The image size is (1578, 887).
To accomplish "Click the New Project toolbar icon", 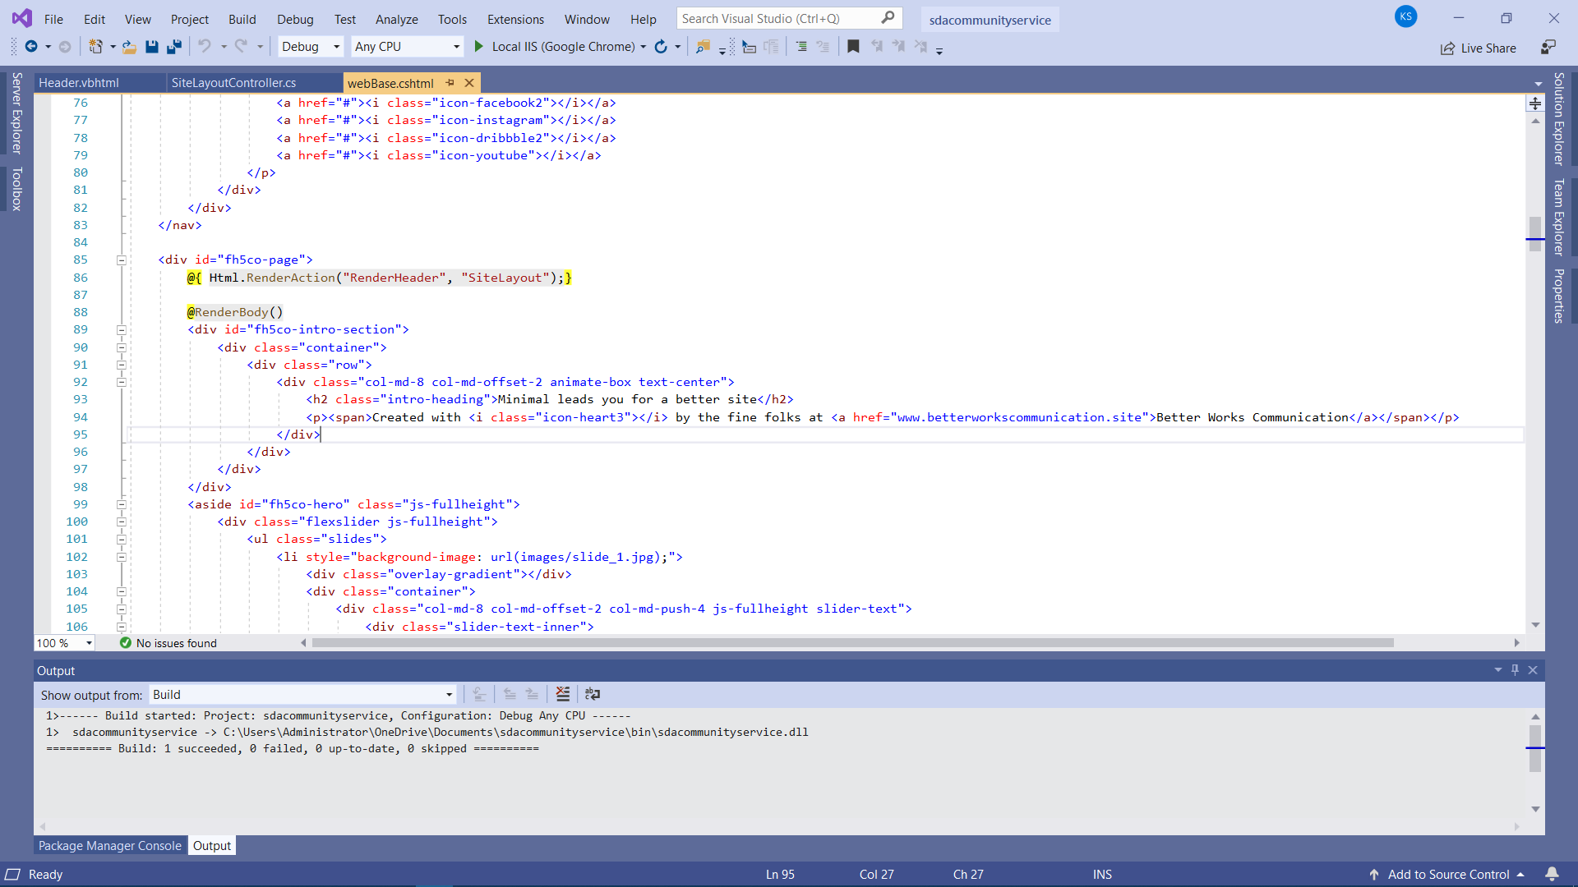I will (x=95, y=47).
